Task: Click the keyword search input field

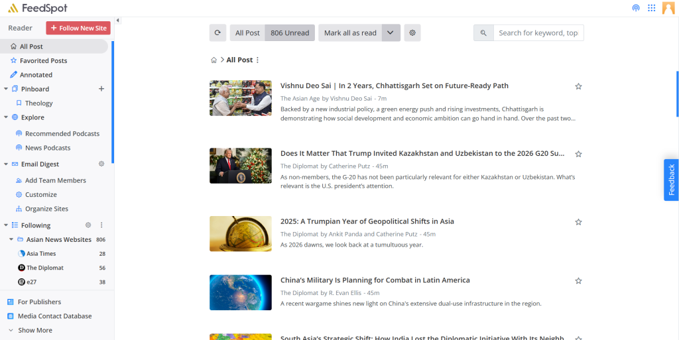Action: pyautogui.click(x=538, y=33)
